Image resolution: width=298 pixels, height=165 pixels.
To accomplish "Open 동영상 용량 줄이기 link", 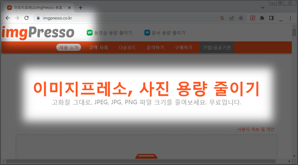I will pyautogui.click(x=113, y=33).
